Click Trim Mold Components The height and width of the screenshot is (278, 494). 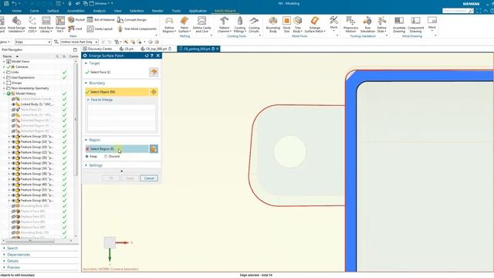click(x=137, y=29)
